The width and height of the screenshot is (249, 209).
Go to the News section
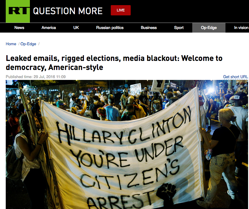[x=19, y=28]
